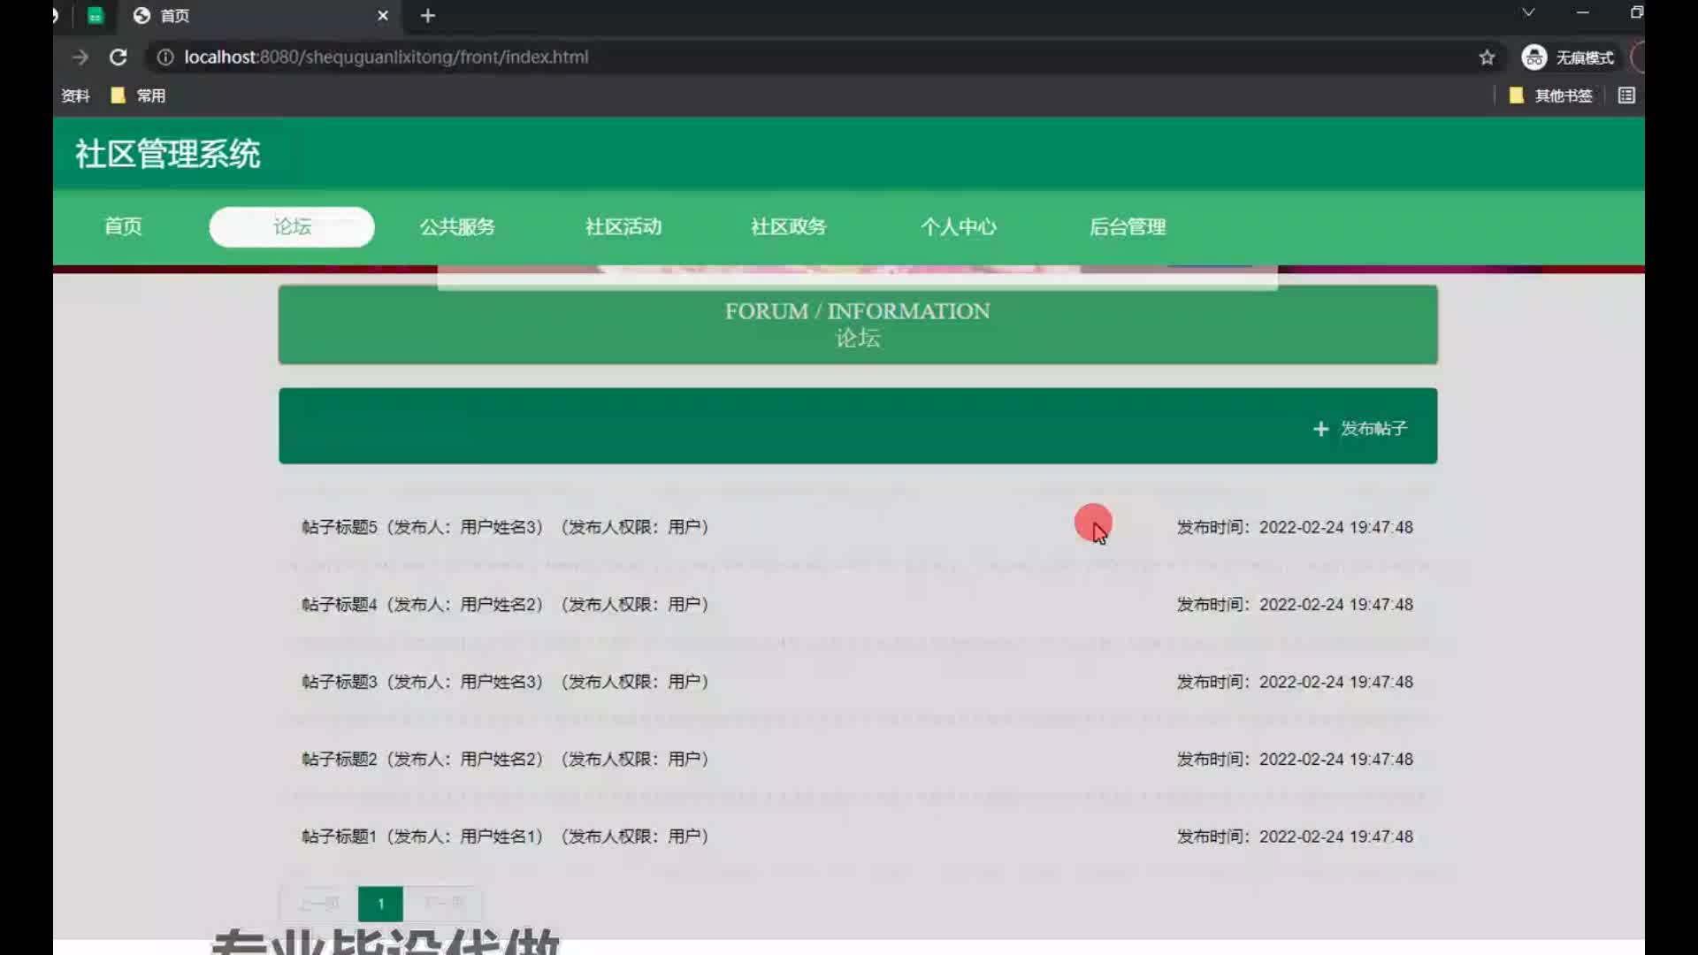1698x955 pixels.
Task: Click site info icon in address bar
Action: coord(165,57)
